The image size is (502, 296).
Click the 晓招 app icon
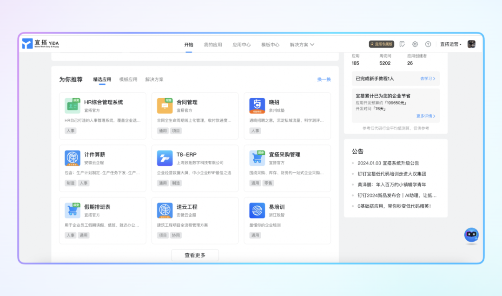tap(257, 106)
